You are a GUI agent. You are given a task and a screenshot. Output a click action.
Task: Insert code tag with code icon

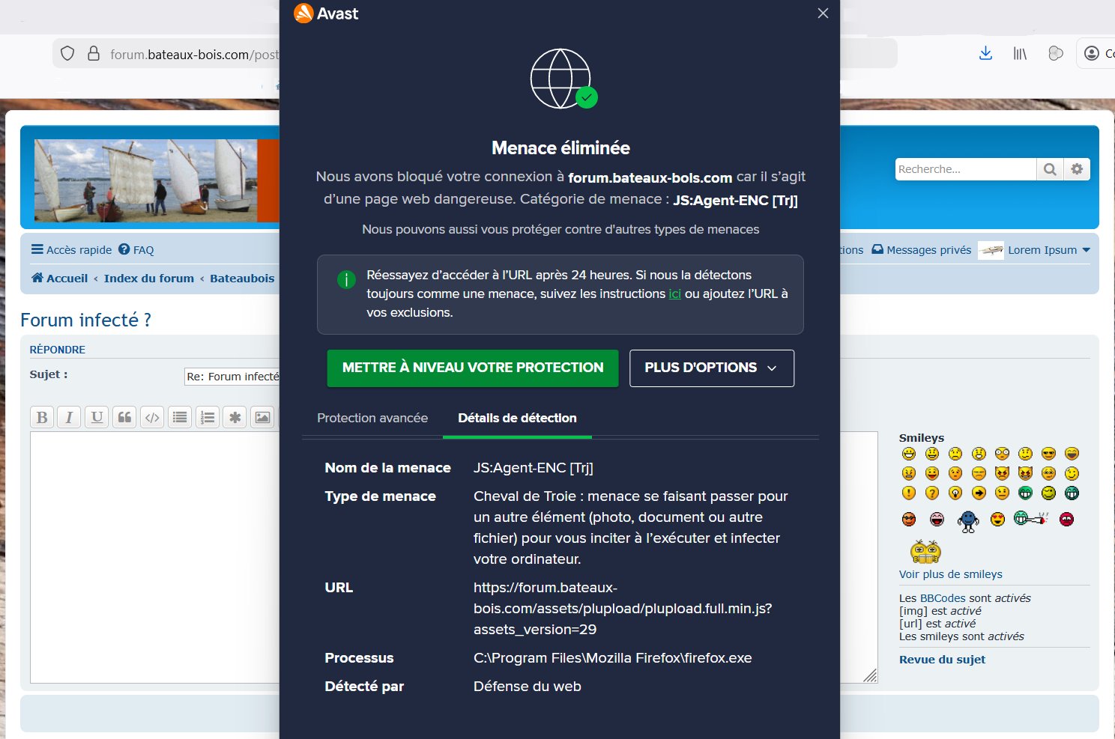click(x=152, y=417)
